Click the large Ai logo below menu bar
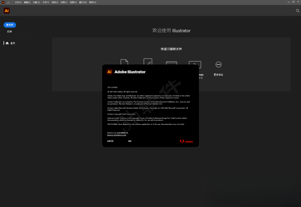 (6, 11)
